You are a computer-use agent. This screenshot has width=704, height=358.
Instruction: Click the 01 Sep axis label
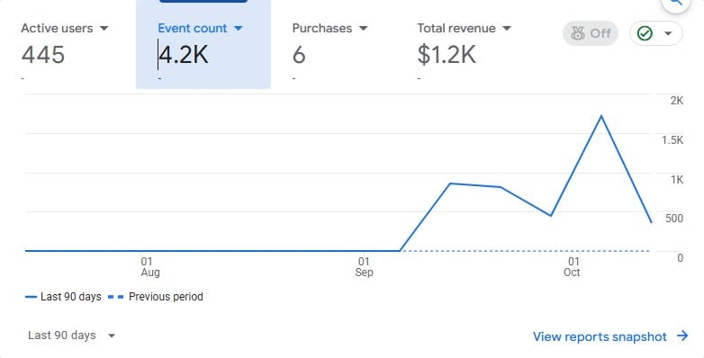(x=364, y=266)
